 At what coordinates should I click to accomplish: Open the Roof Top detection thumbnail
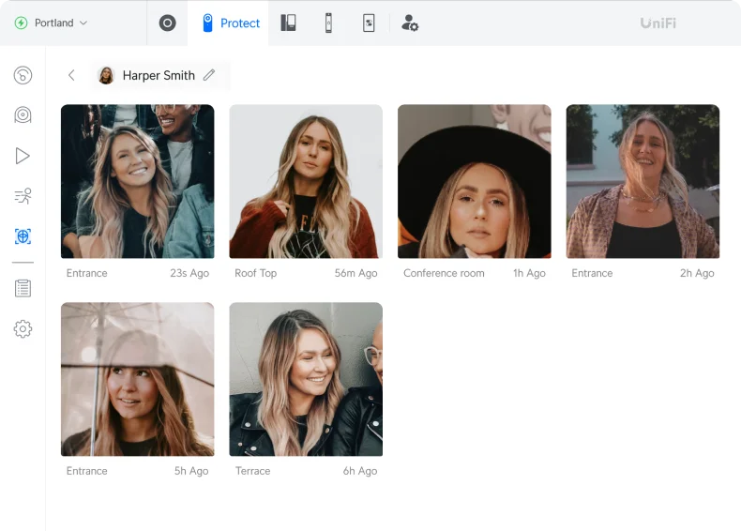(306, 181)
